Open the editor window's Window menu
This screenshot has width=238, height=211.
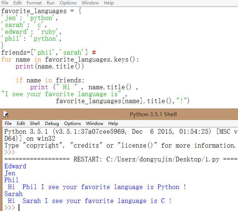(x=90, y=3)
